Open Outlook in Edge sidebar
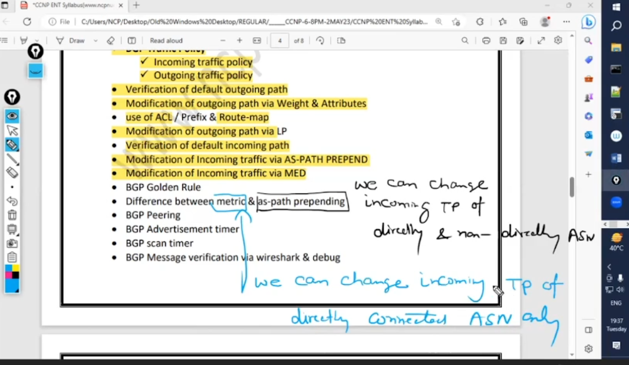The width and height of the screenshot is (629, 365). tap(588, 135)
